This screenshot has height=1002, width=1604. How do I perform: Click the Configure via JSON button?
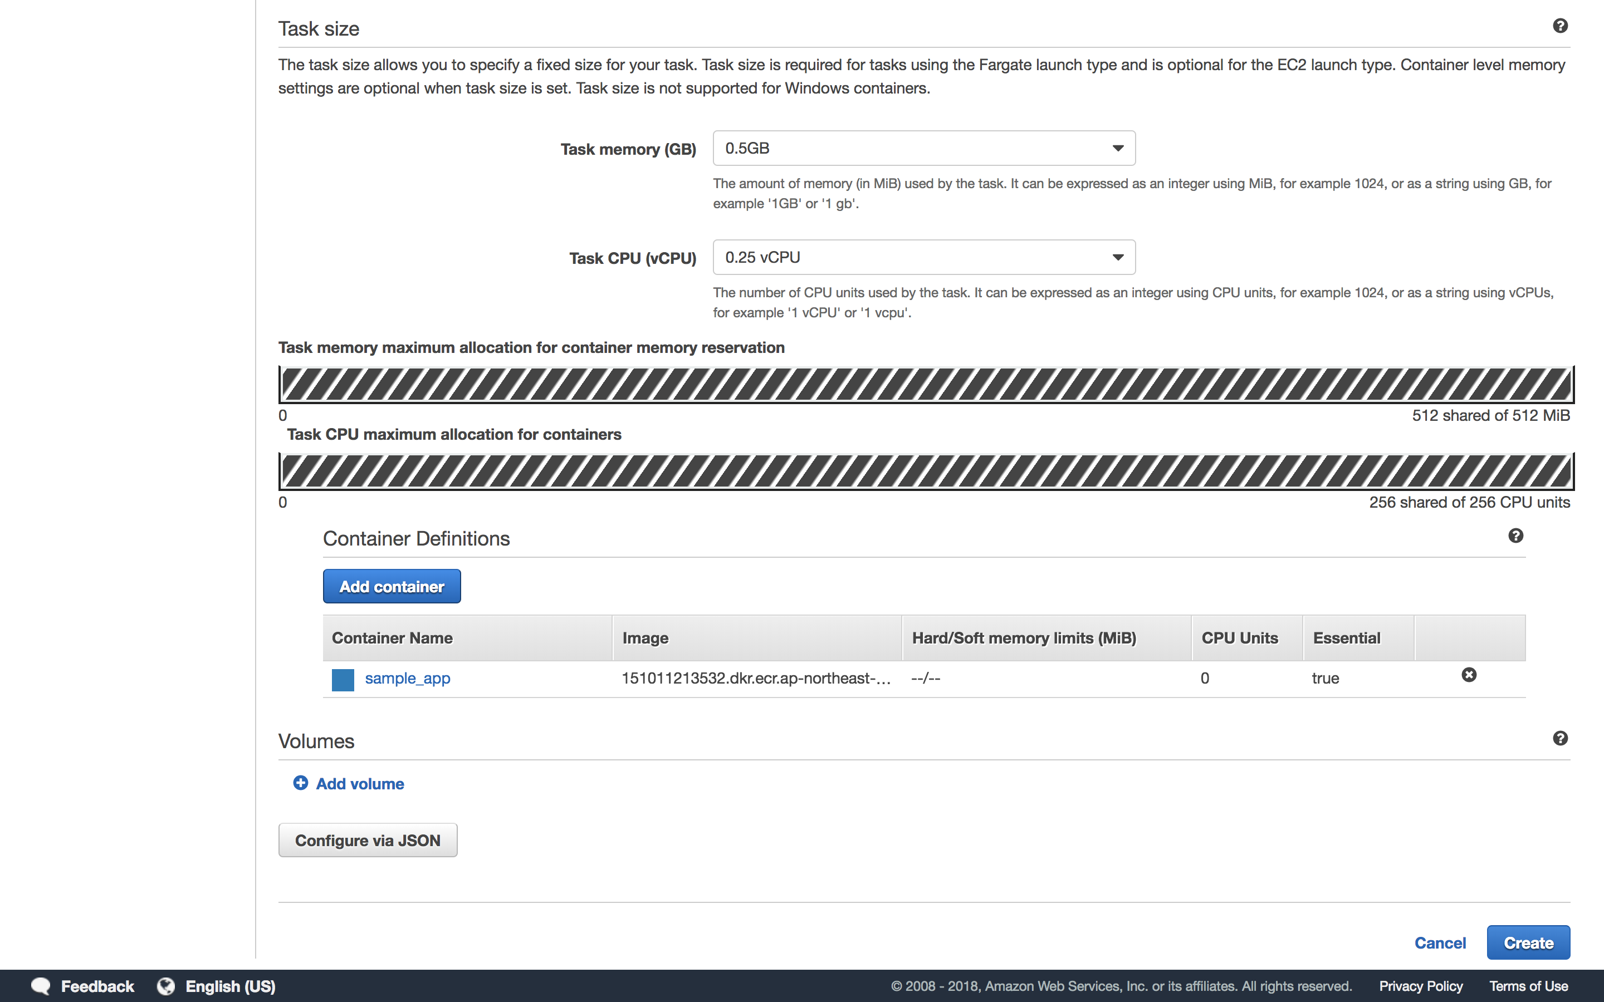[368, 839]
